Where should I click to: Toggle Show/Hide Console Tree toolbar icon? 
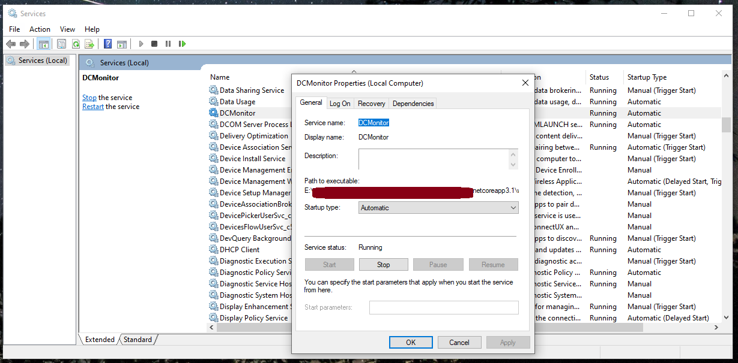(43, 44)
